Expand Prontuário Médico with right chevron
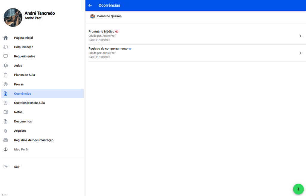 point(300,36)
